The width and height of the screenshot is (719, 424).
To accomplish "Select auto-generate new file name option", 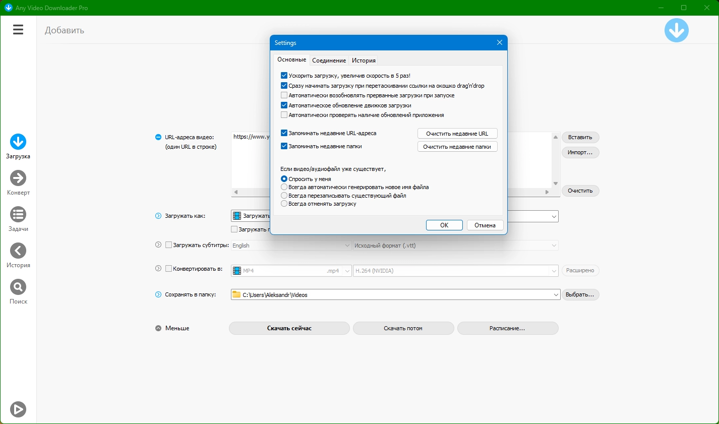I will pos(284,187).
